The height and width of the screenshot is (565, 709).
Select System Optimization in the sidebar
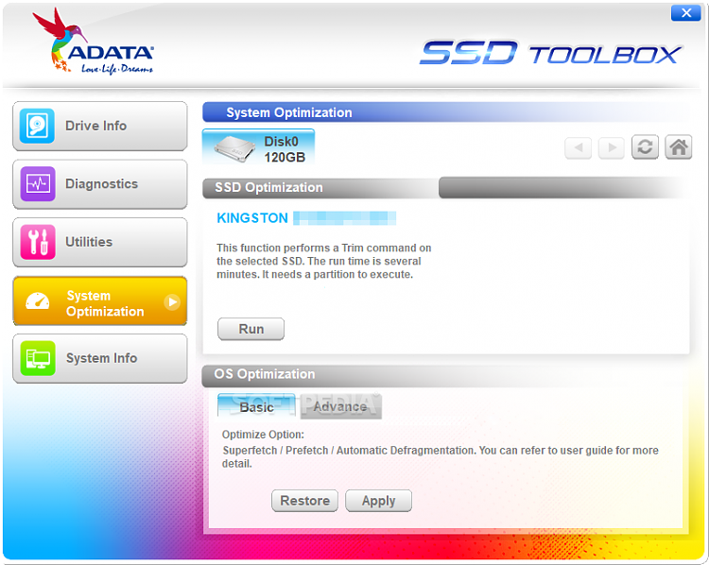pos(100,300)
